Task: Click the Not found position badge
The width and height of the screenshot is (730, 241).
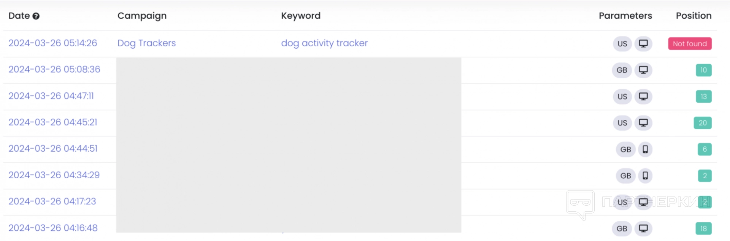Action: [689, 44]
